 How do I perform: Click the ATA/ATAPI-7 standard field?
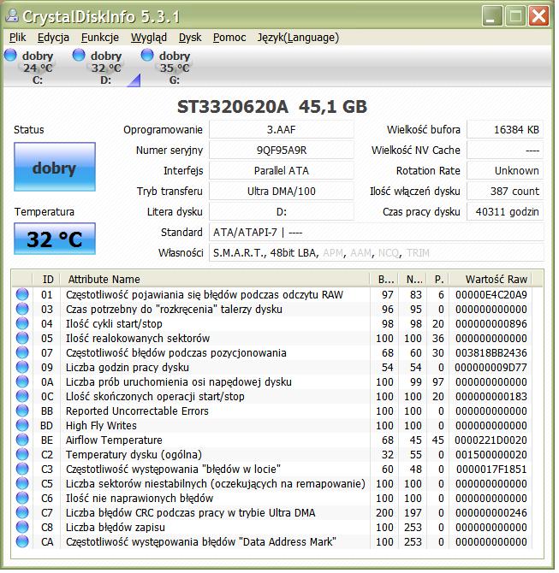point(376,233)
